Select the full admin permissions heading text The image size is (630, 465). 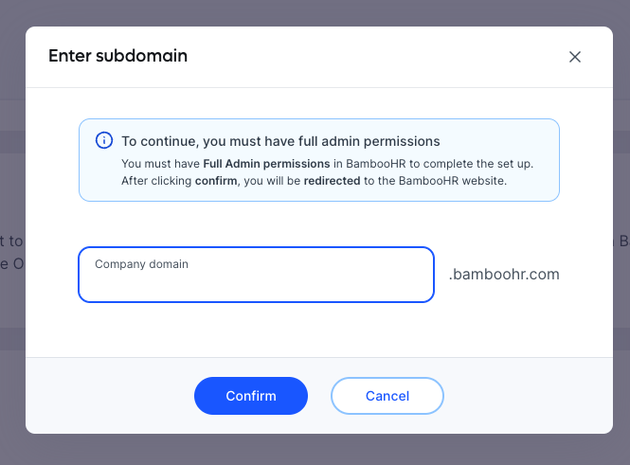click(280, 141)
